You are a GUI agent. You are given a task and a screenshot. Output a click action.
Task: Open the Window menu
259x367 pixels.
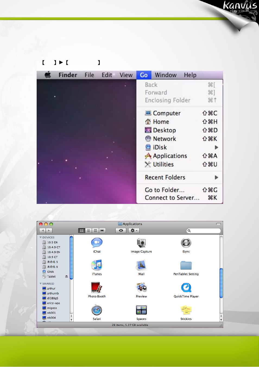coord(166,75)
